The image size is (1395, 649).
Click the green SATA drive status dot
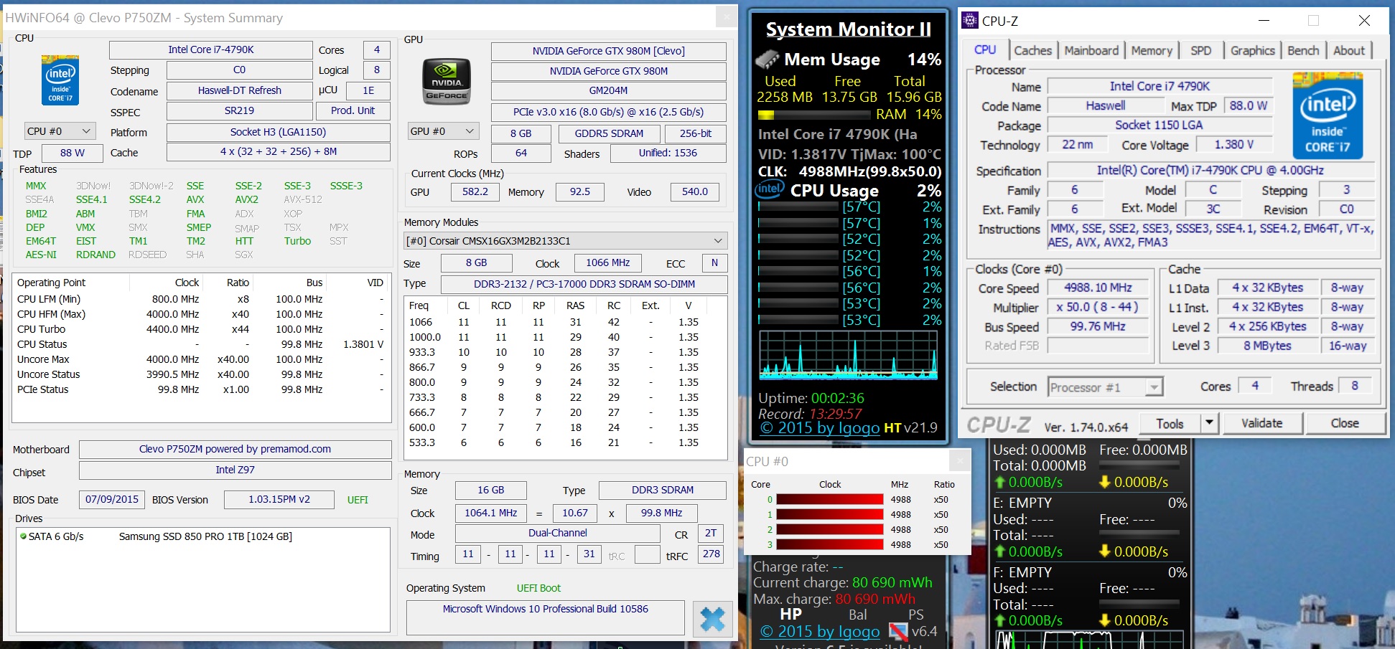tap(23, 536)
